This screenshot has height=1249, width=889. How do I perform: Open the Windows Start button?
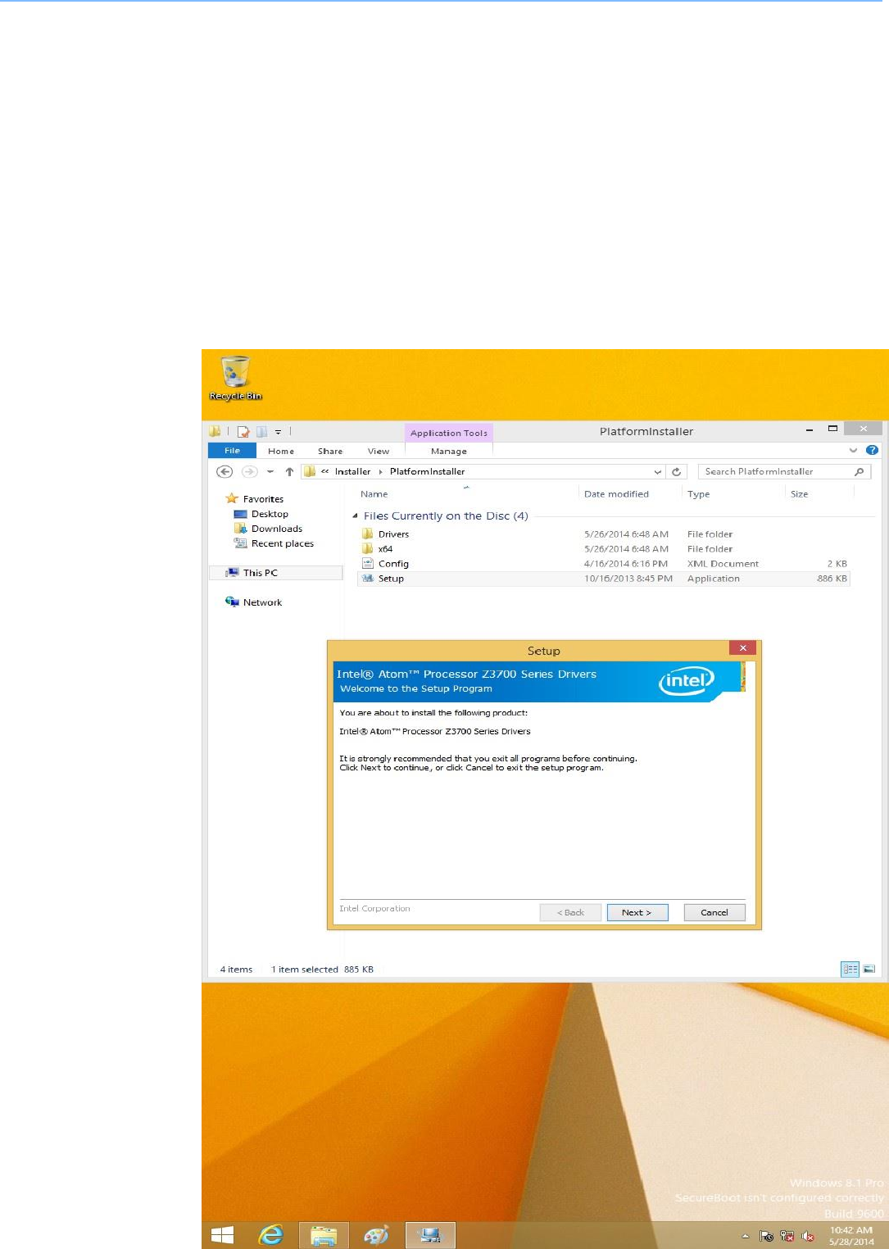(222, 1235)
